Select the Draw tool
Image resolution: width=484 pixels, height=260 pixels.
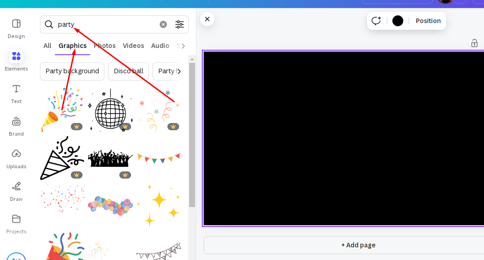(x=16, y=186)
